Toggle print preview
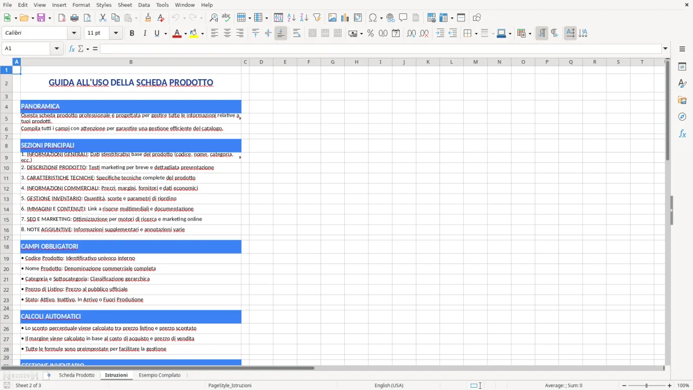The image size is (693, 390). pos(87,18)
